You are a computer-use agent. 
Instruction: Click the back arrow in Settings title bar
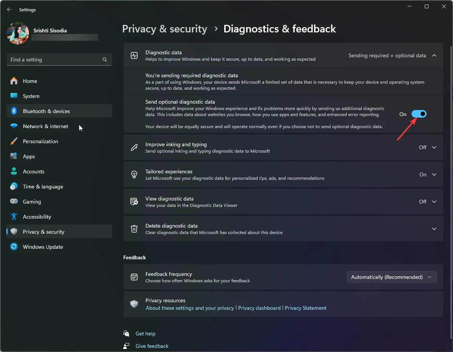pyautogui.click(x=9, y=9)
